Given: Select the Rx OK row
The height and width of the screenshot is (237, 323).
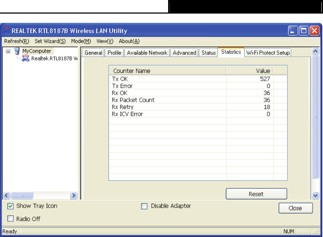Looking at the screenshot, I should point(198,93).
